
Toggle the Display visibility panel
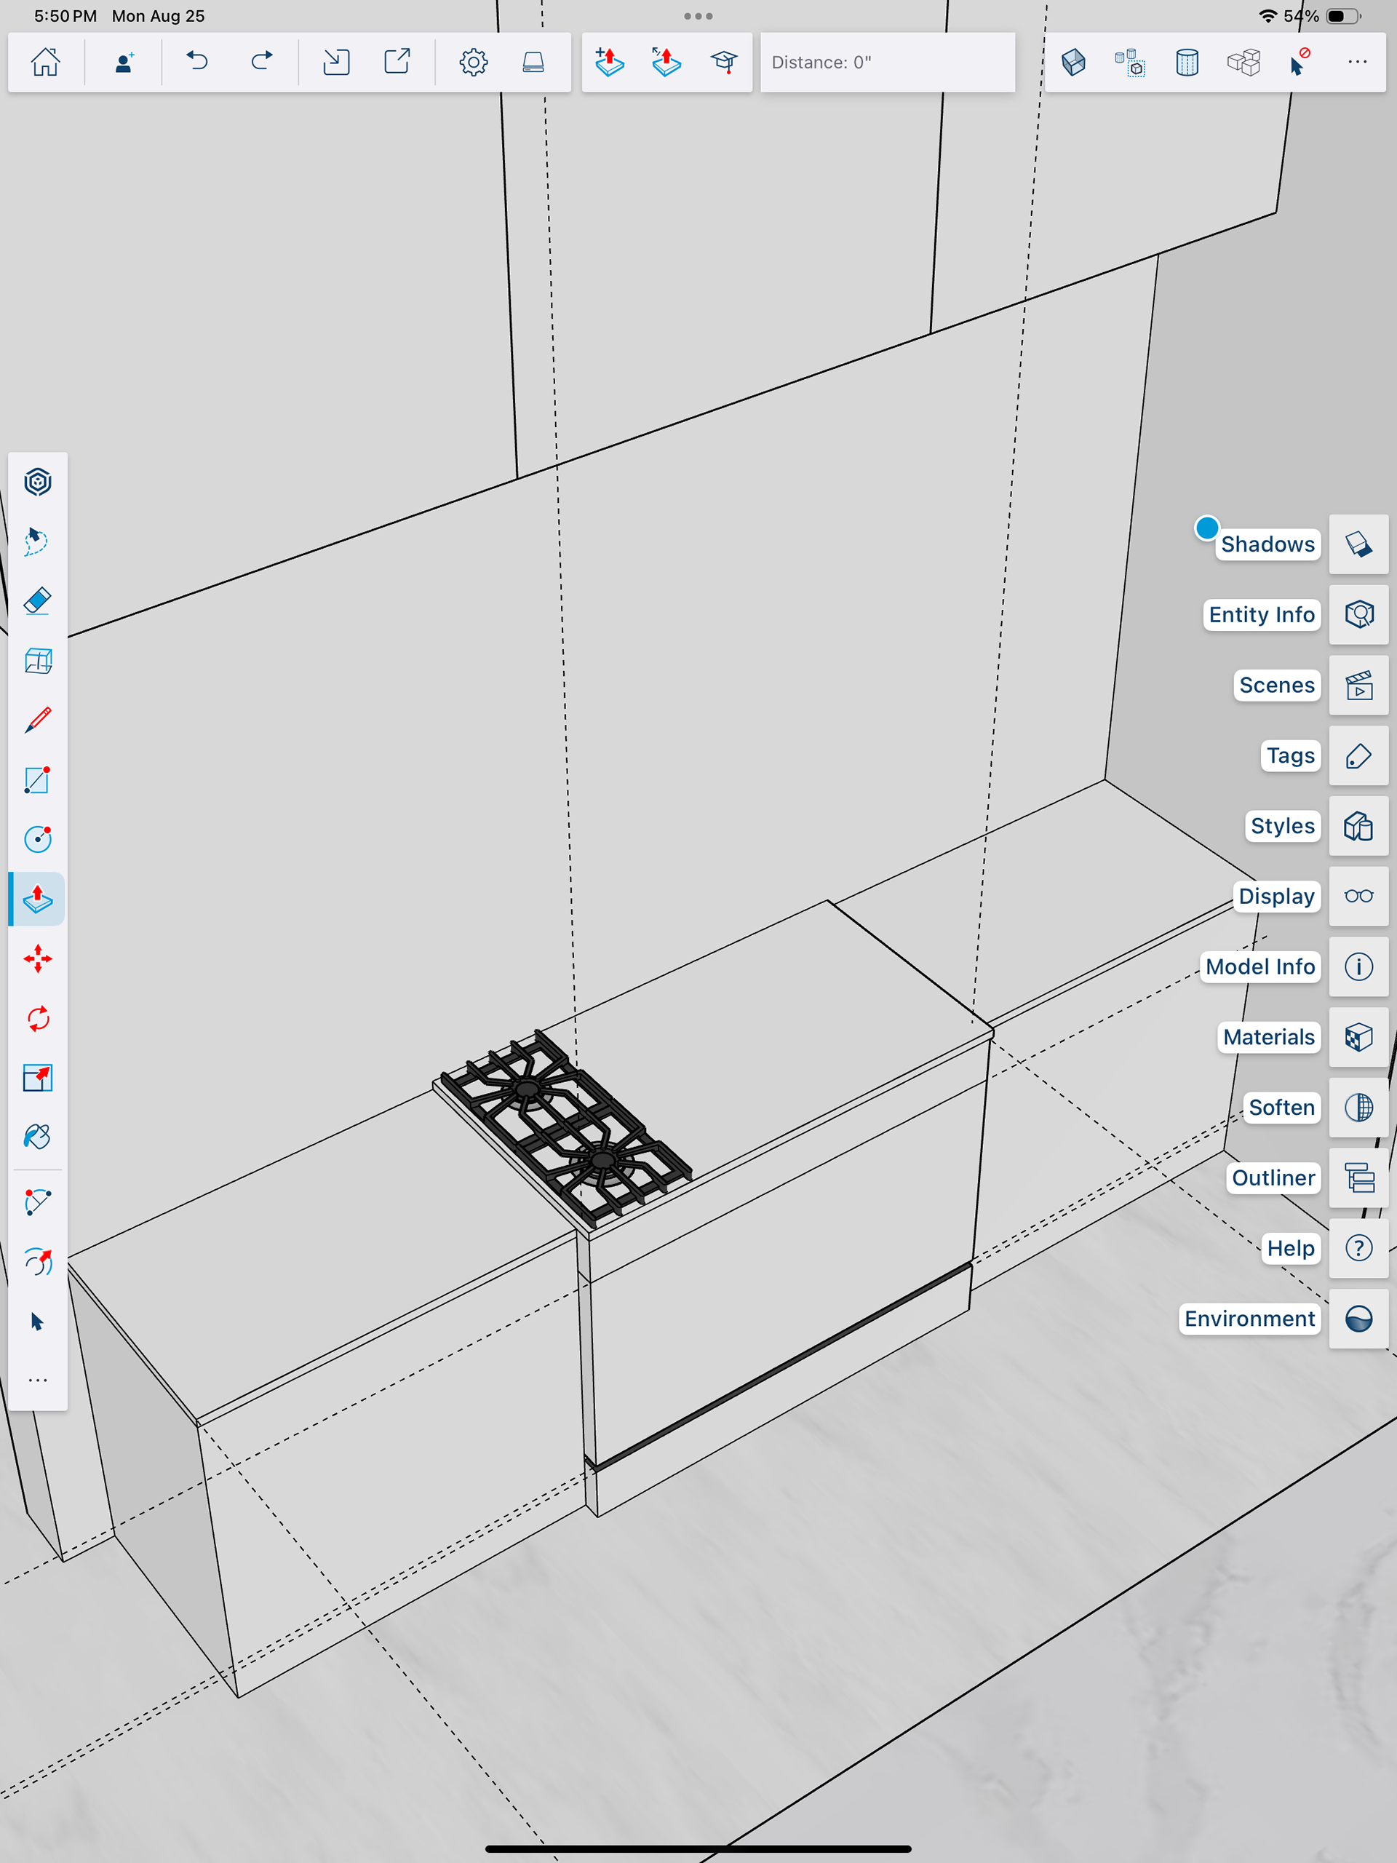pos(1358,896)
